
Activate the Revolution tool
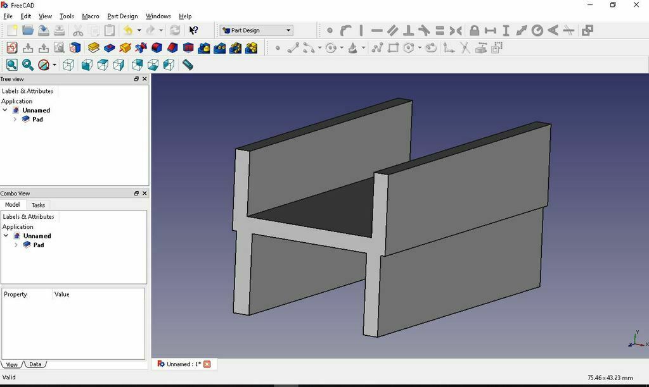tap(127, 47)
